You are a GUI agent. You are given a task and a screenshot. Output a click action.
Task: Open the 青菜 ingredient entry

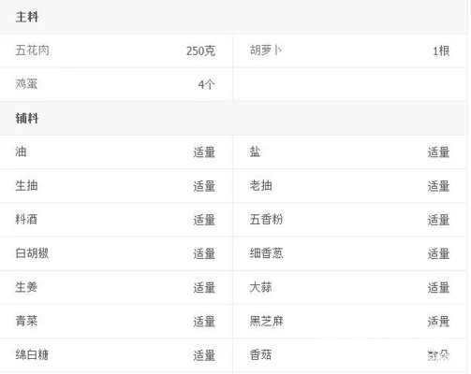[26, 321]
